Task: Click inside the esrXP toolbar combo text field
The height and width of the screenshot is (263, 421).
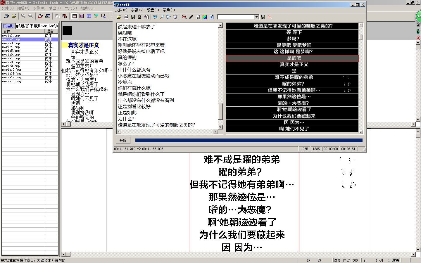Action: pos(236,17)
